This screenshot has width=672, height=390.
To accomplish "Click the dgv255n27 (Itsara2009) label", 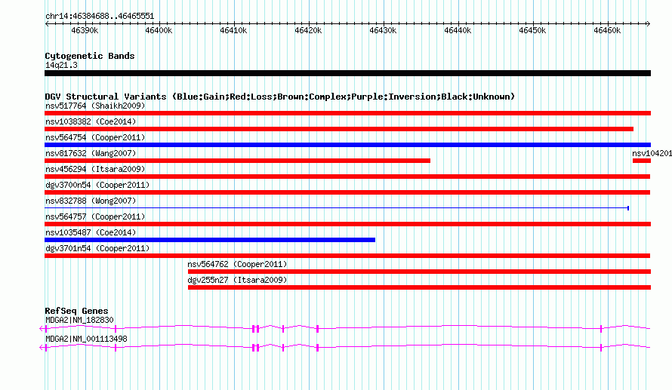I will pyautogui.click(x=237, y=280).
